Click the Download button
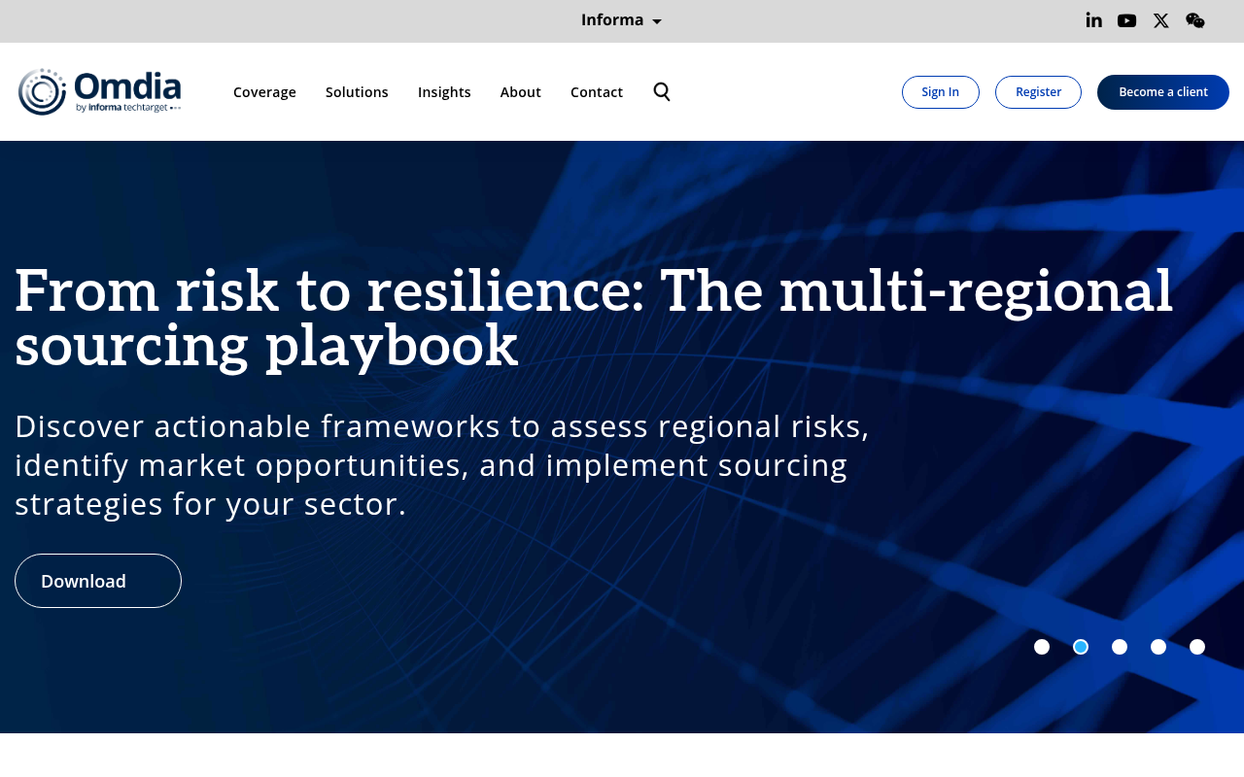The image size is (1244, 777). click(98, 581)
